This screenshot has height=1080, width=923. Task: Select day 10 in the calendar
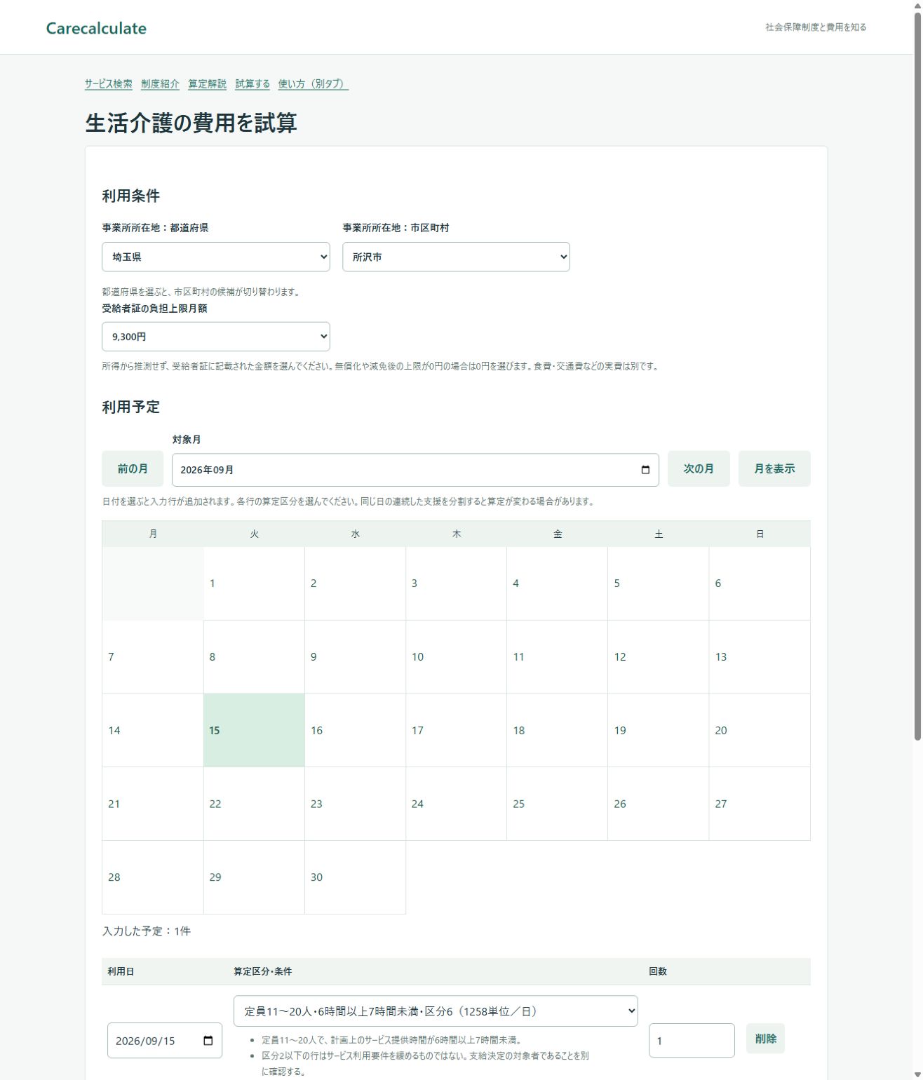[456, 657]
